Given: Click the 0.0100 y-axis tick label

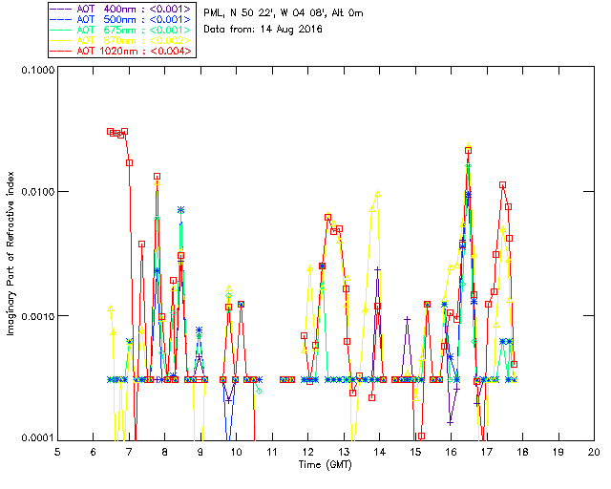Looking at the screenshot, I should coord(37,192).
